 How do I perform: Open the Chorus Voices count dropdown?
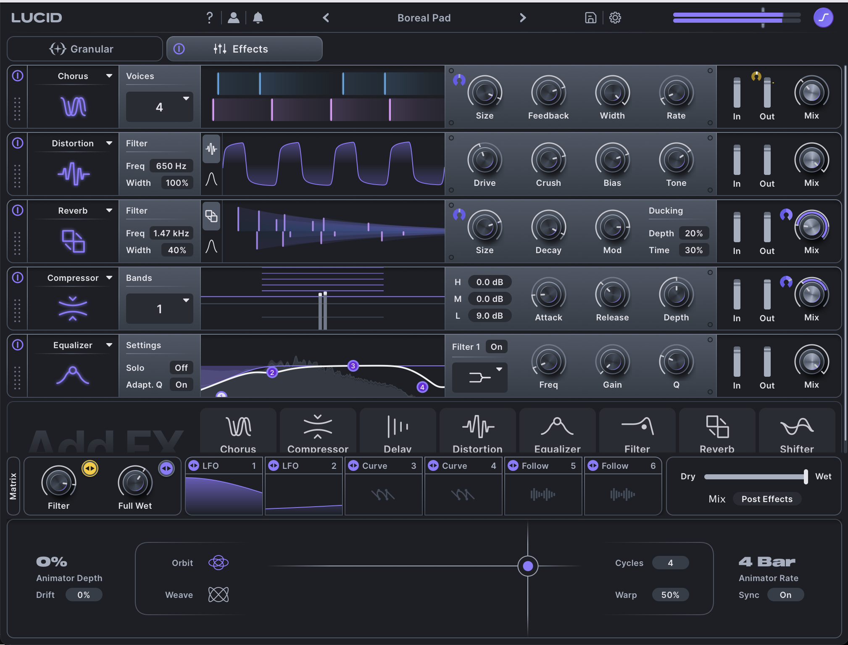click(x=160, y=107)
